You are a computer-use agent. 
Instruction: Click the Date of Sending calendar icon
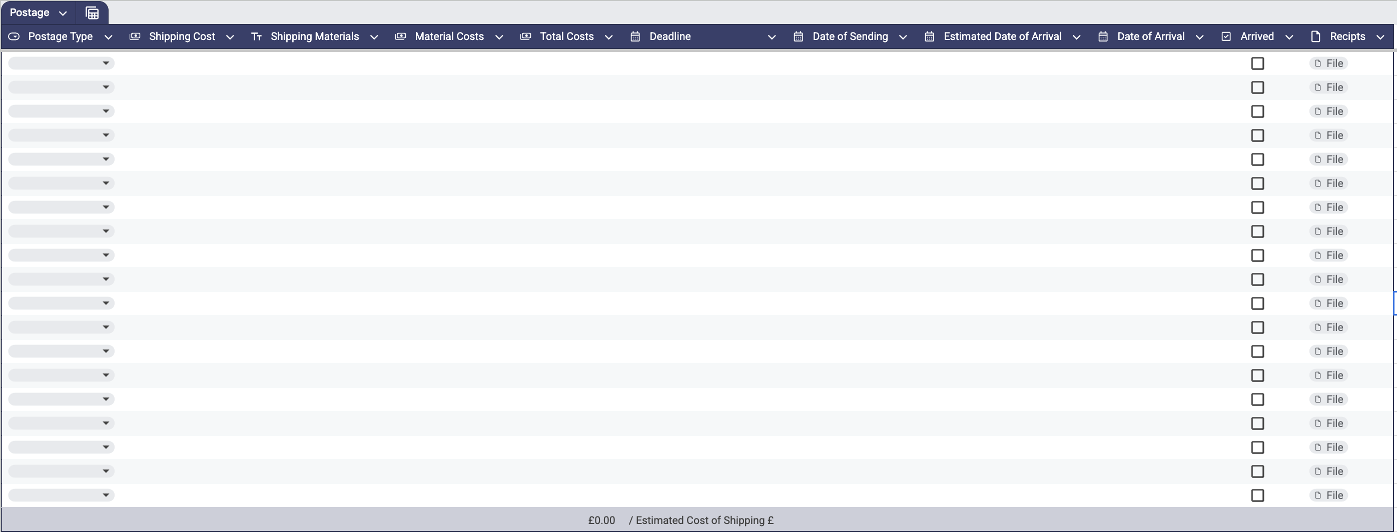(798, 36)
